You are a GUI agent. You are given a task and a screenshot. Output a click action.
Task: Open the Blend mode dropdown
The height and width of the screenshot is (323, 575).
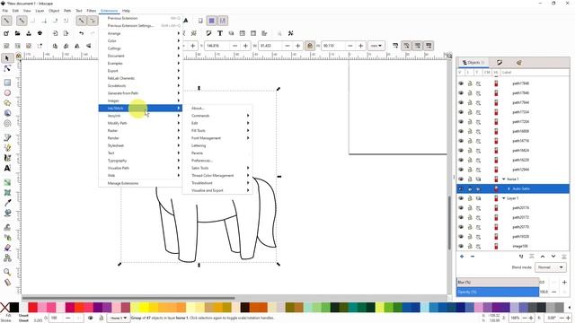[550, 267]
